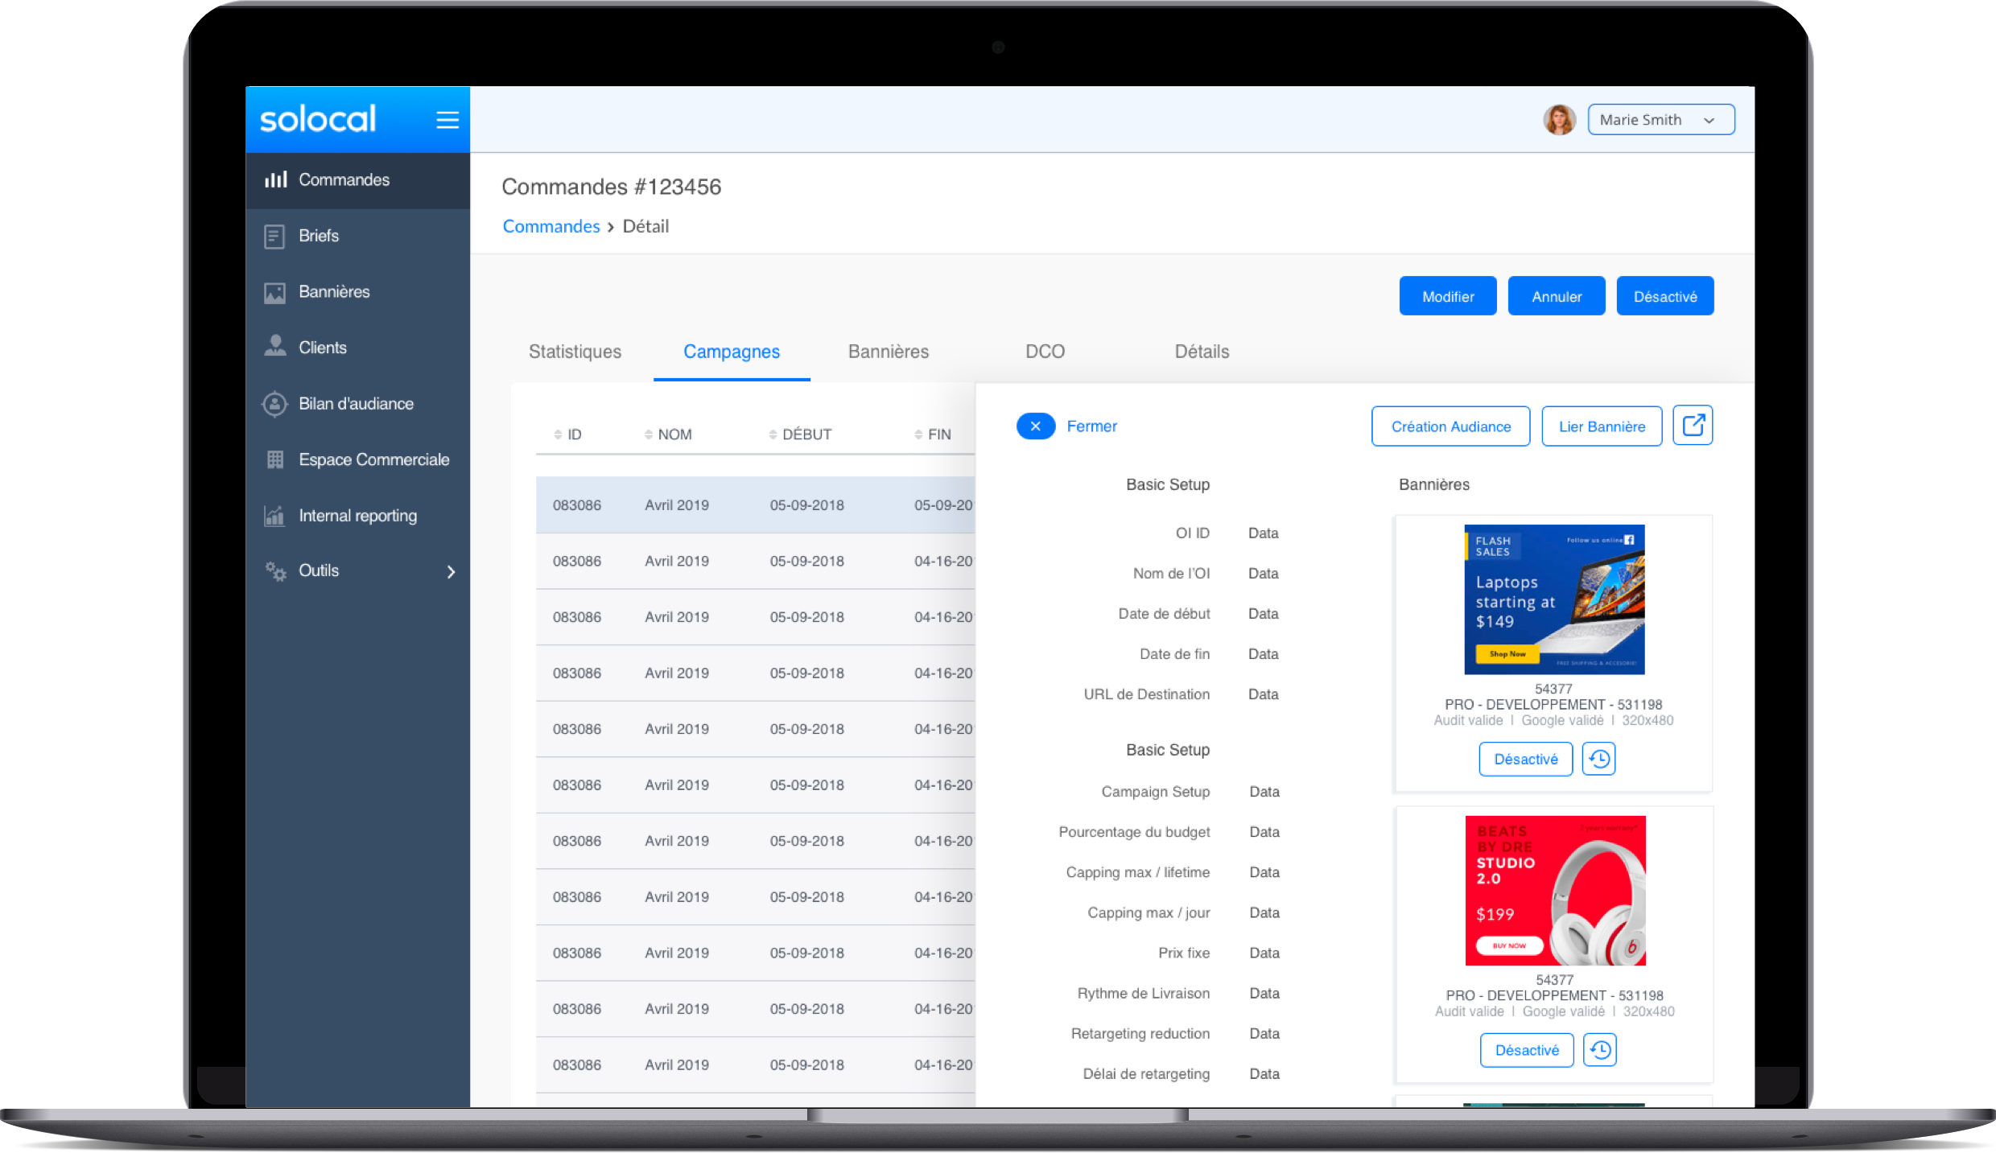The image size is (1996, 1153).
Task: Navigate back using the Commandes breadcrumb link
Action: click(551, 226)
